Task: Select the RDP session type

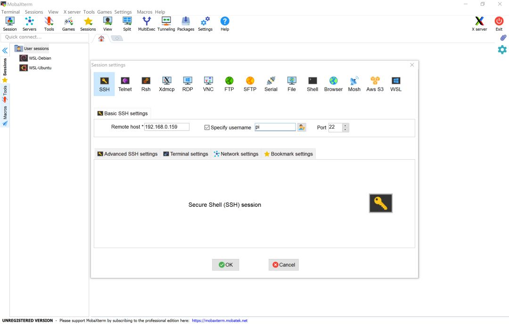Action: 188,84
